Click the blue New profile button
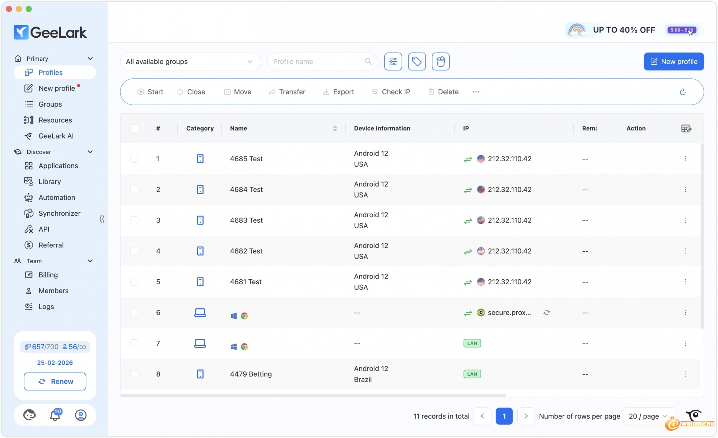Viewport: 718px width, 438px height. [673, 62]
